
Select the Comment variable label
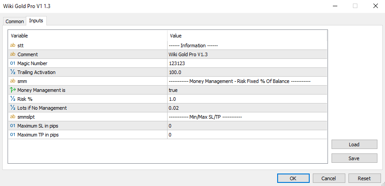pos(28,54)
